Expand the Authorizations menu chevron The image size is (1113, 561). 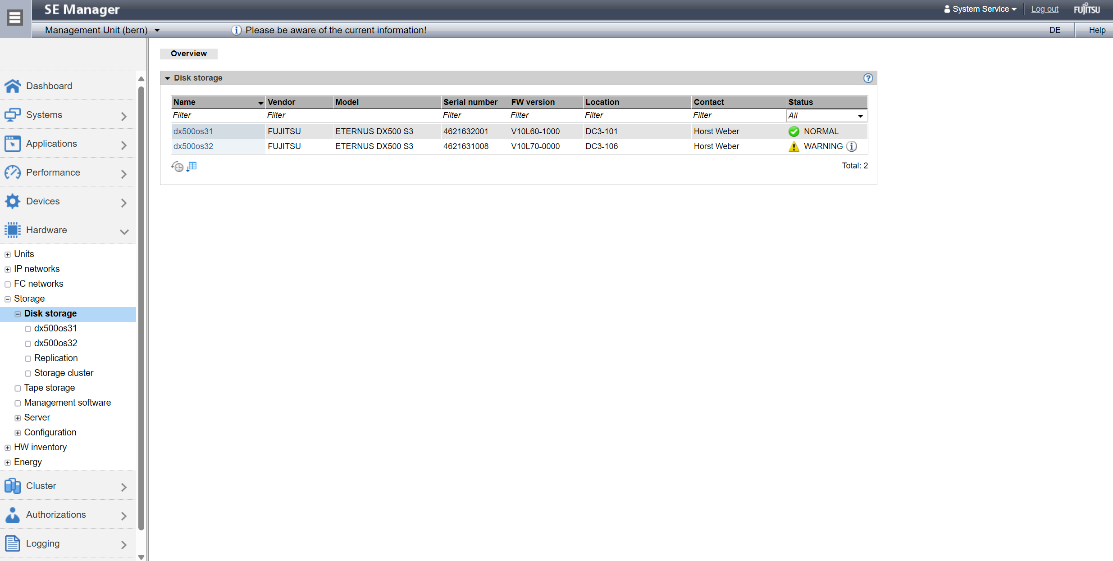click(124, 516)
